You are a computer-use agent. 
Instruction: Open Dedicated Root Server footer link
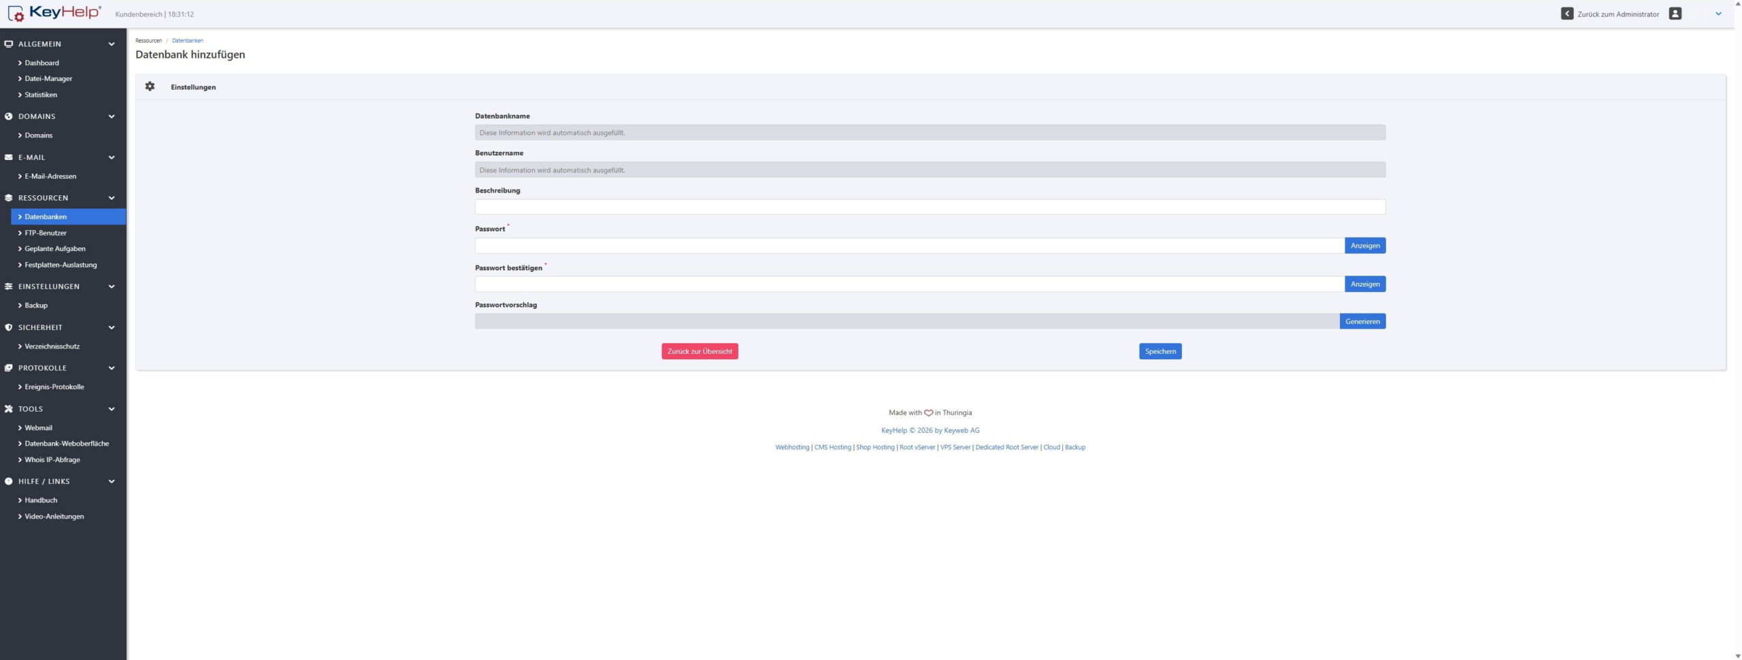click(x=1007, y=447)
